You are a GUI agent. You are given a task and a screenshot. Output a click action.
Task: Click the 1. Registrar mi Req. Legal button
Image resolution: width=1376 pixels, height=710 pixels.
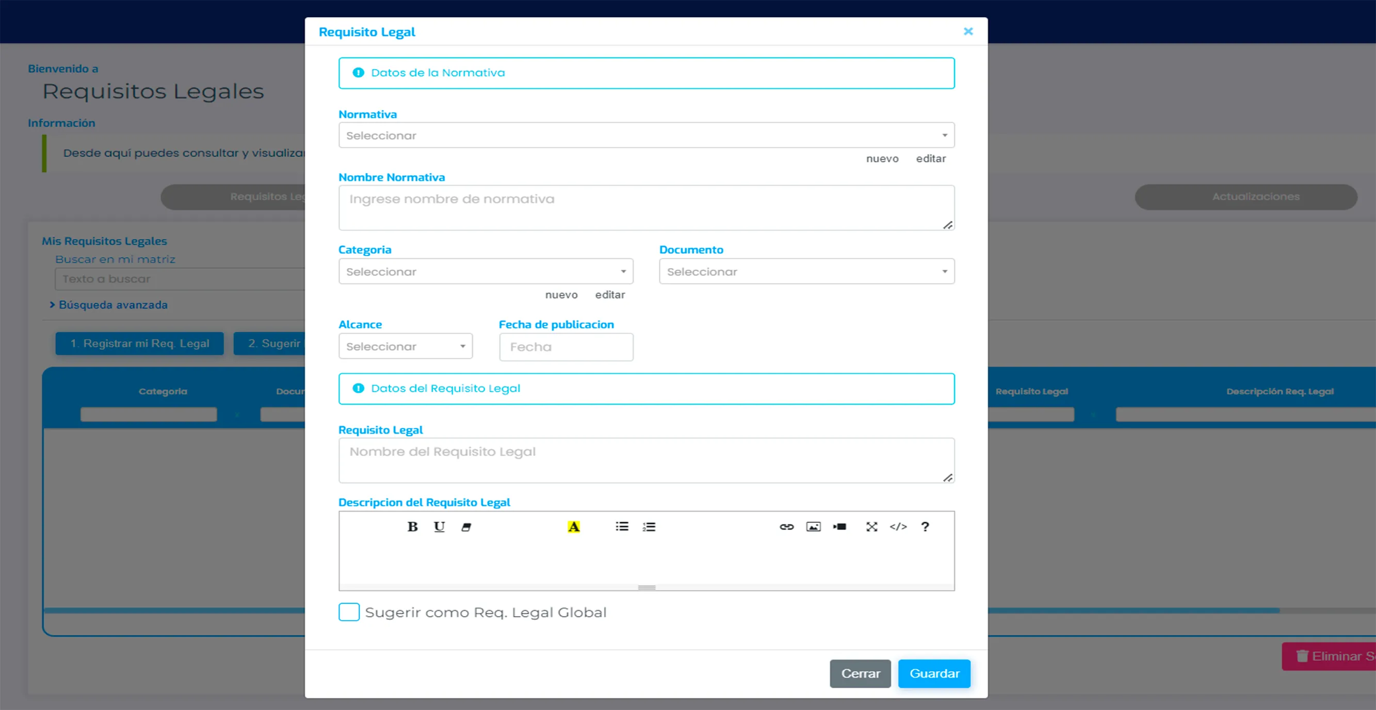139,343
